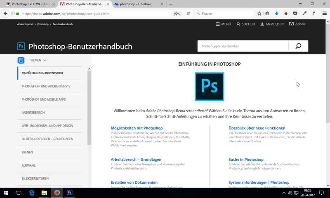Click the Adobe Support durchsuchen search field
The height and width of the screenshot is (198, 330).
click(243, 46)
